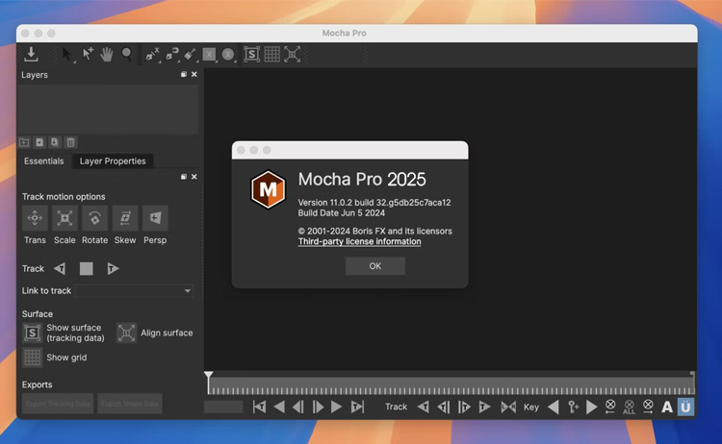Float the Layer Properties panel
This screenshot has height=444, width=722.
point(184,177)
